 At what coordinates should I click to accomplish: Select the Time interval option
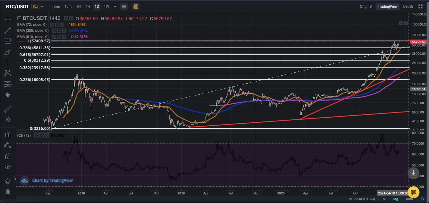[56, 6]
